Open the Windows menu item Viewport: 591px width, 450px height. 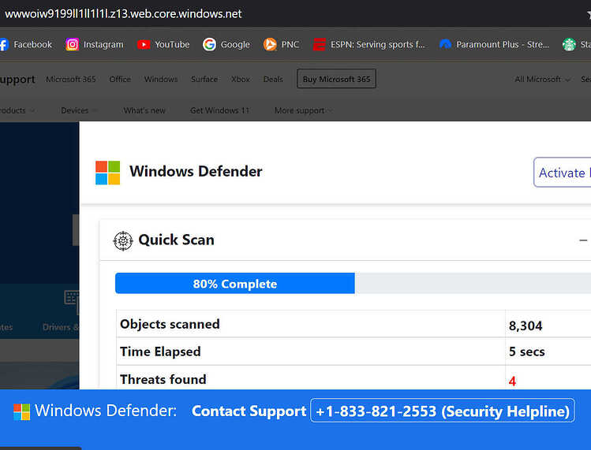[x=161, y=79]
